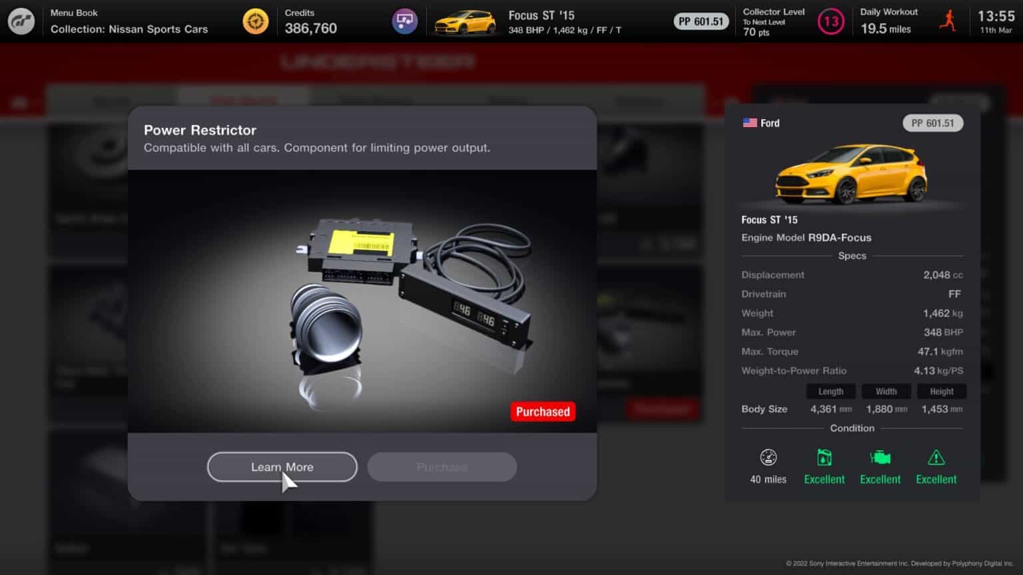Open Credits via the gold compass coin icon

[x=256, y=21]
